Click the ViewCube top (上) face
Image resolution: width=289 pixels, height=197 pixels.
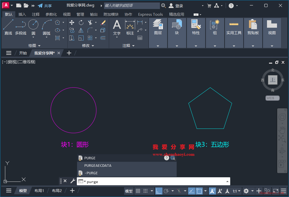[272, 80]
